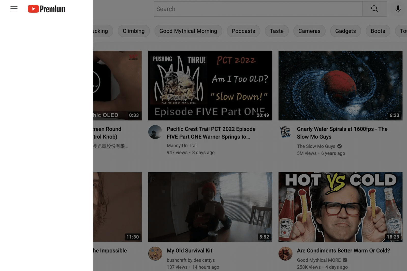Screen dimensions: 407x271
Task: Open the Gnarly Water Spirals video title
Action: (342, 133)
